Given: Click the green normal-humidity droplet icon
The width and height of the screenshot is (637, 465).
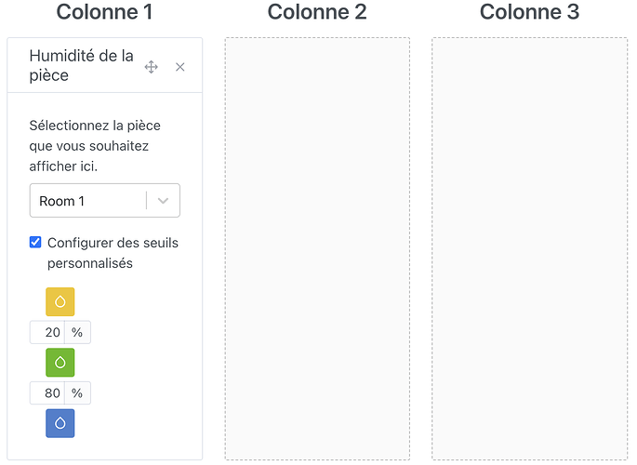Looking at the screenshot, I should point(60,362).
